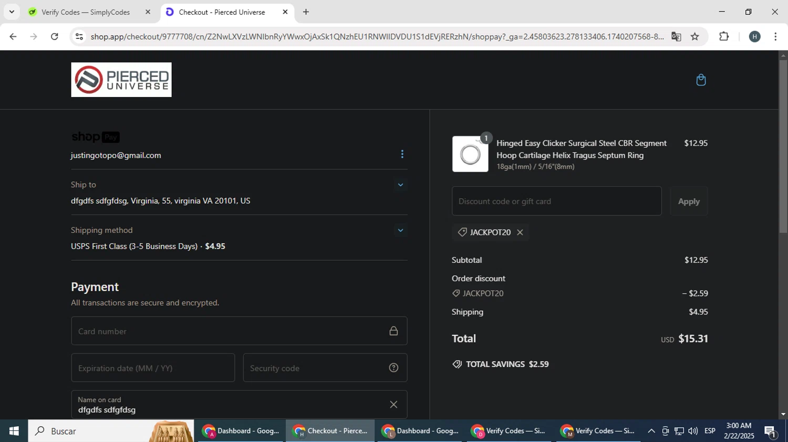
Task: Open the Meet Now camera tray icon
Action: click(x=665, y=431)
